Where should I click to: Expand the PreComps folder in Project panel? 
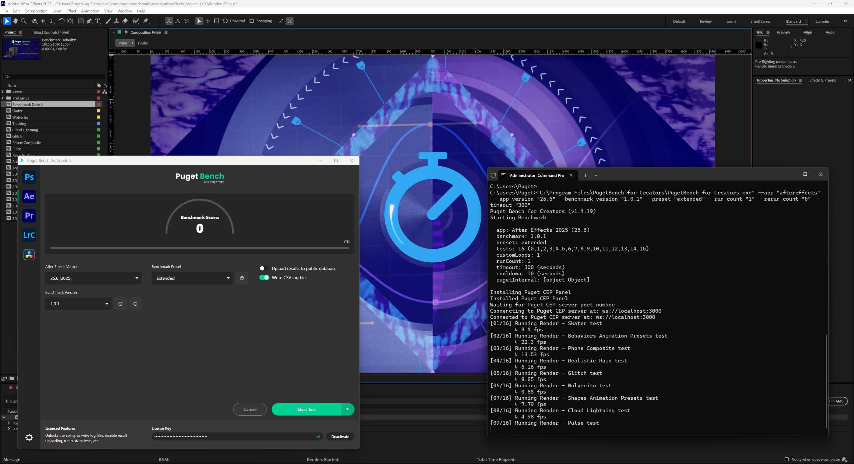[3, 98]
